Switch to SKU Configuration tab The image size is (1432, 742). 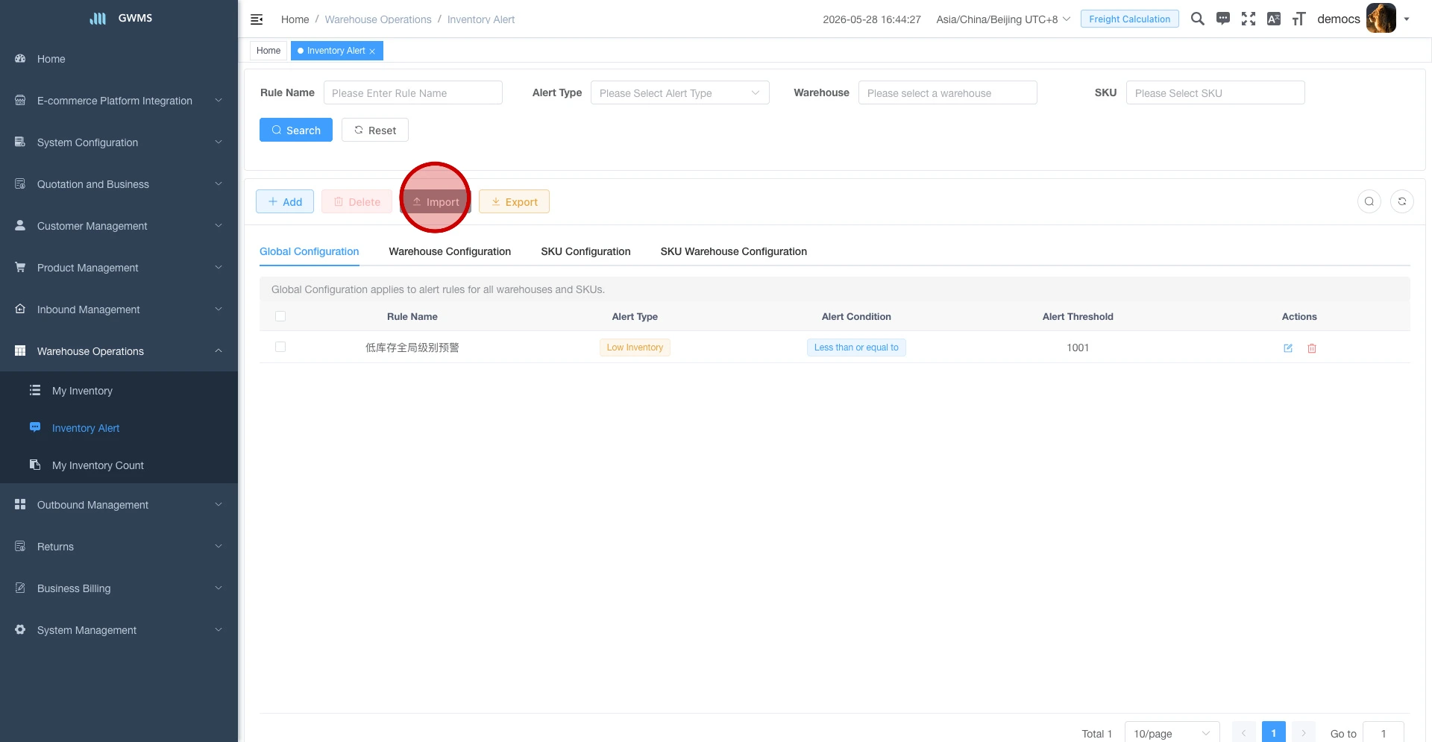click(585, 251)
